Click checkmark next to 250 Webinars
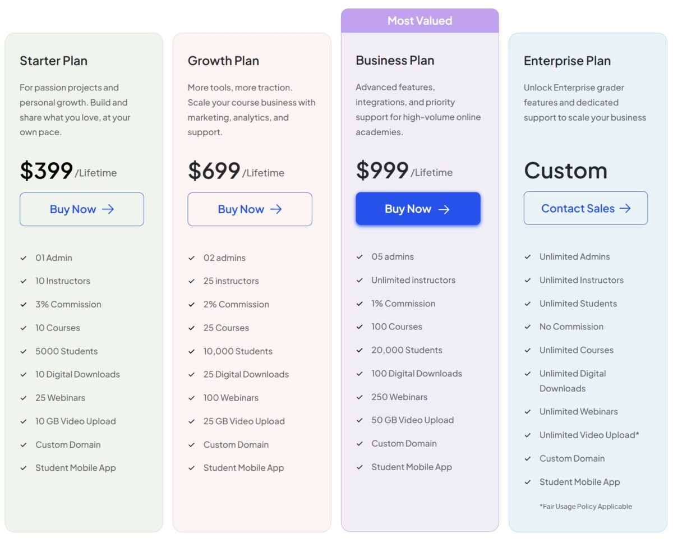 tap(359, 397)
